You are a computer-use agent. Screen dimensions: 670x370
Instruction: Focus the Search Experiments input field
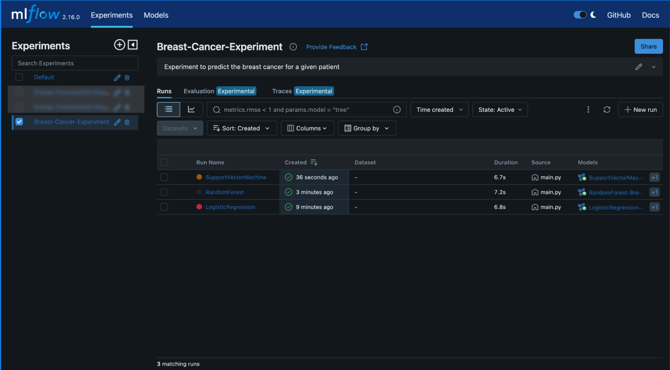[75, 63]
